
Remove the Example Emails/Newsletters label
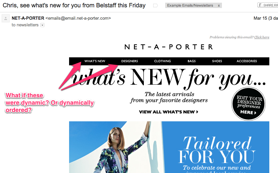(219, 6)
